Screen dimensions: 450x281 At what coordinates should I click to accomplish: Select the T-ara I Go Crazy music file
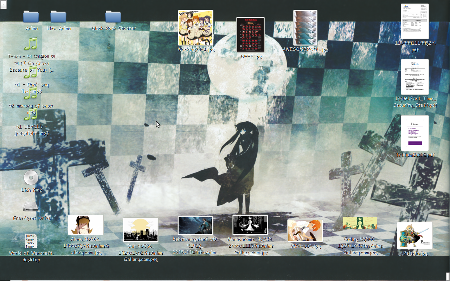tap(31, 44)
